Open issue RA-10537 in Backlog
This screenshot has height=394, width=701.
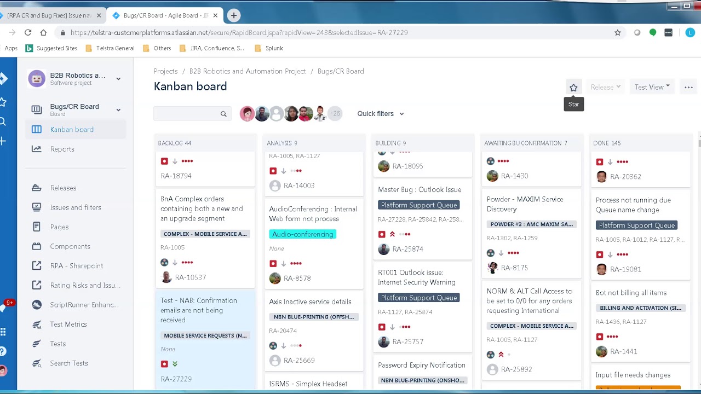point(191,277)
